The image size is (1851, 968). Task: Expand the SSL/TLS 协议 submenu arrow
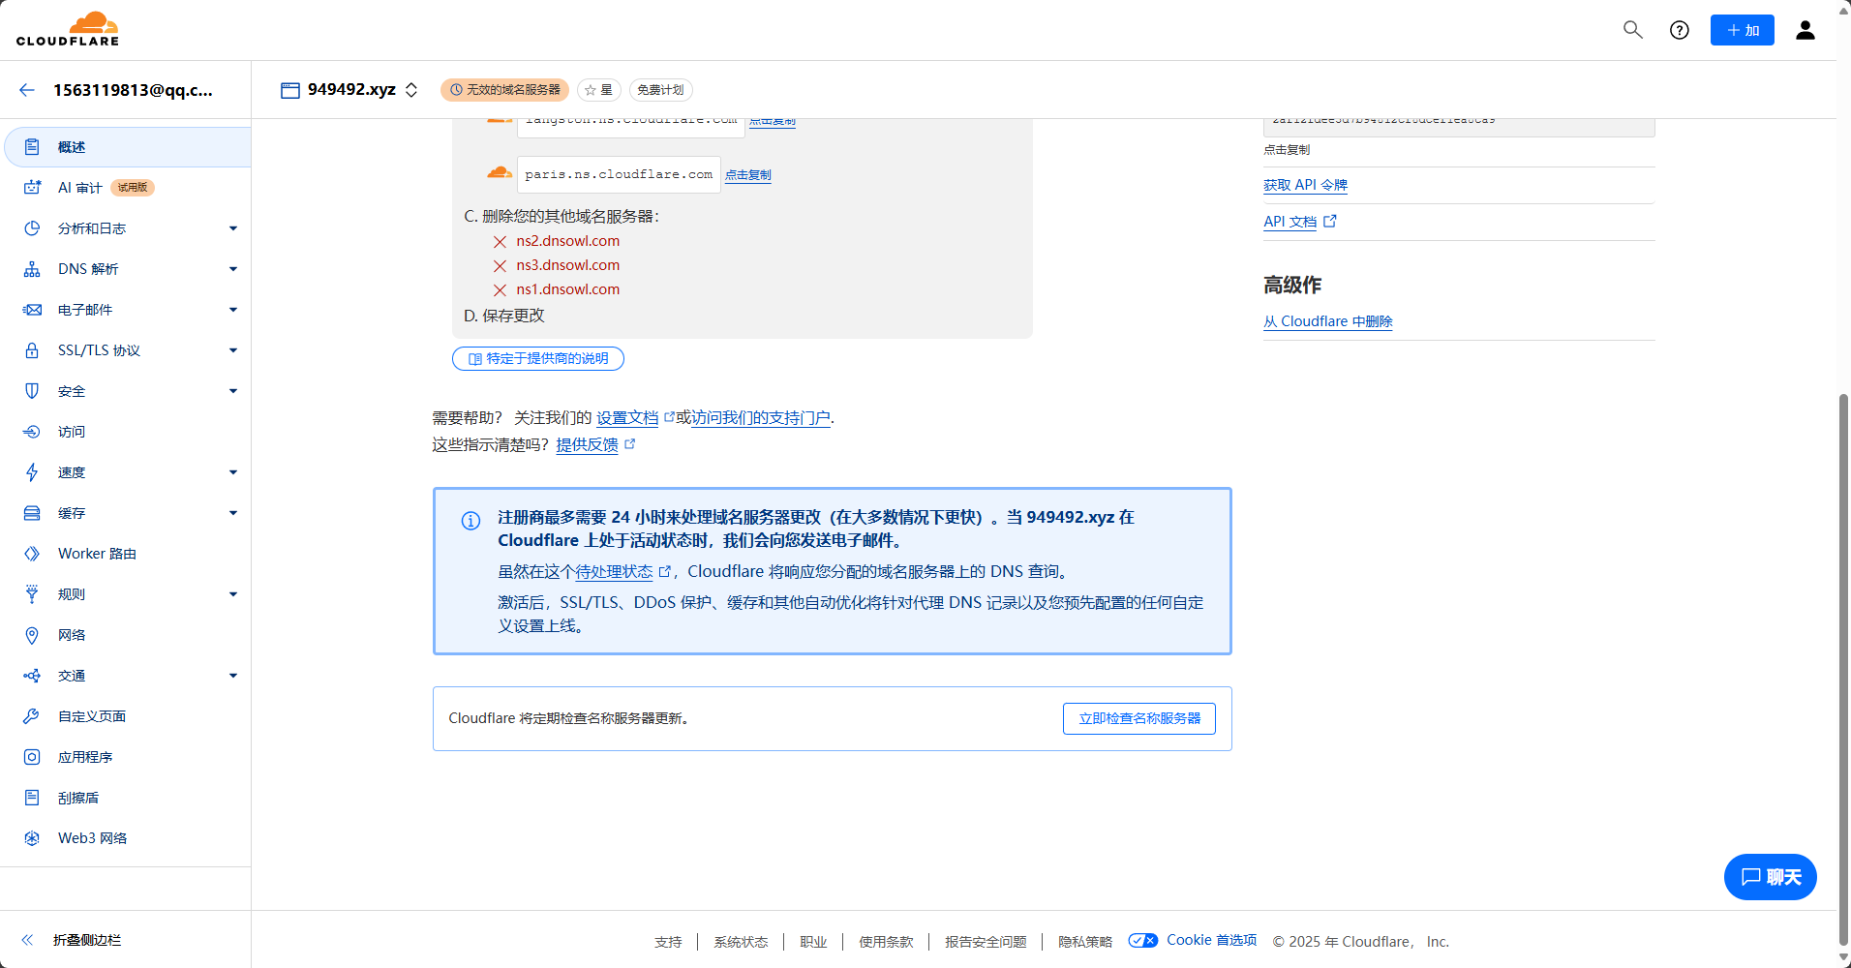(x=233, y=350)
